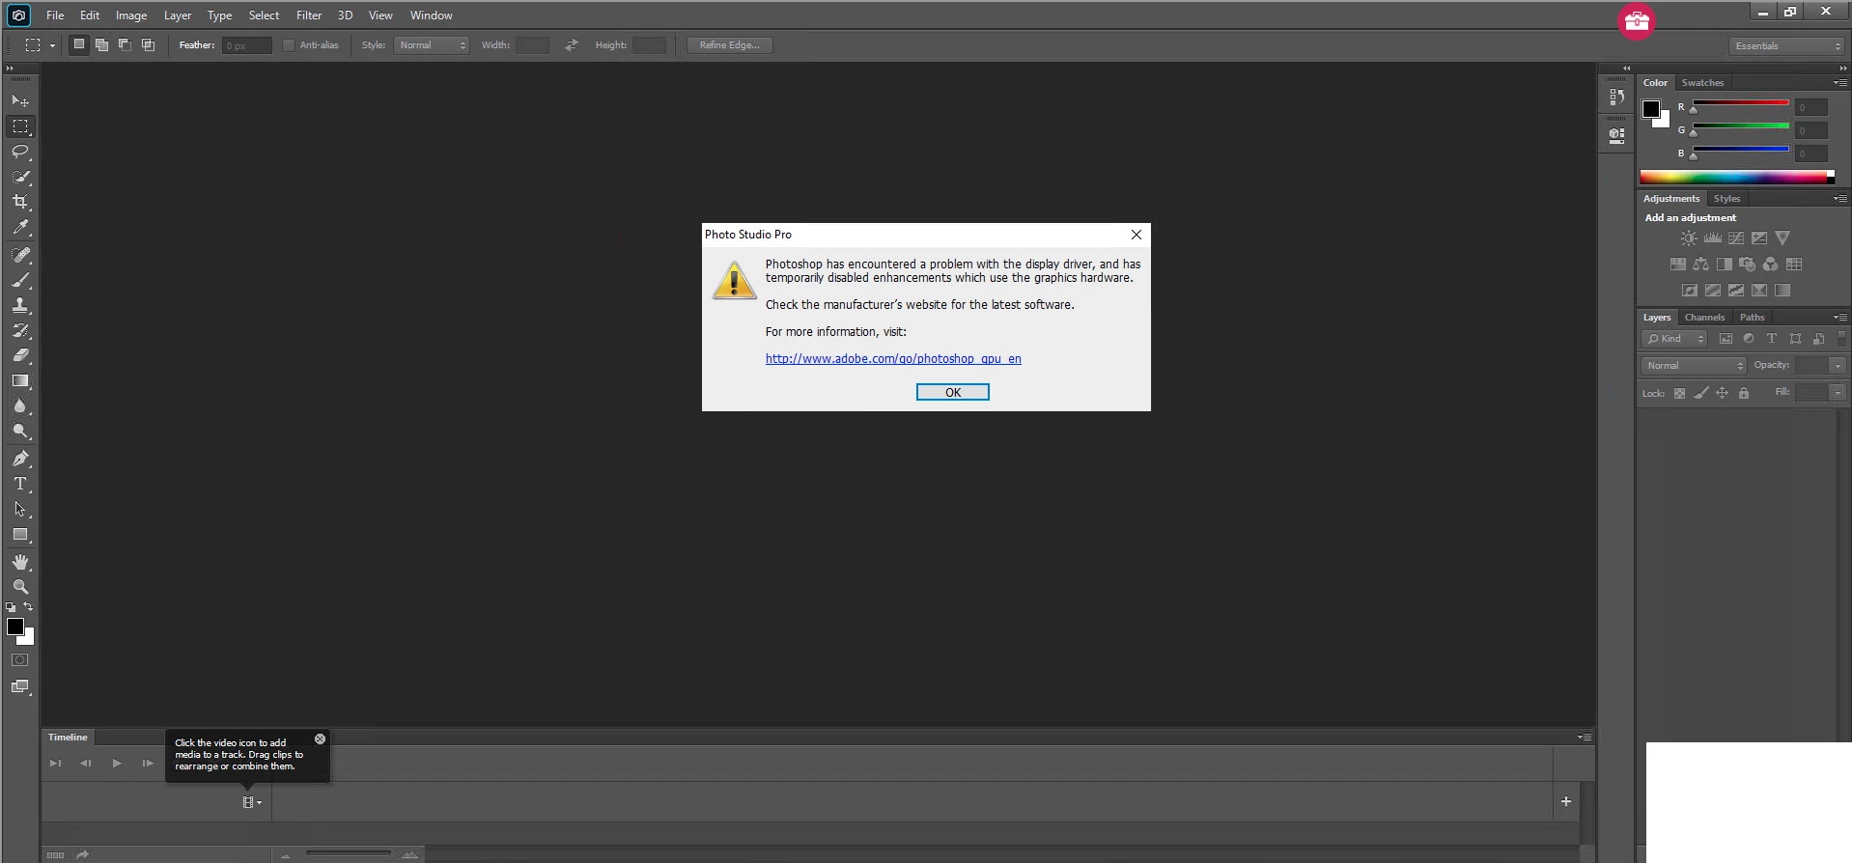Select the Move tool
This screenshot has width=1852, height=863.
[x=20, y=100]
